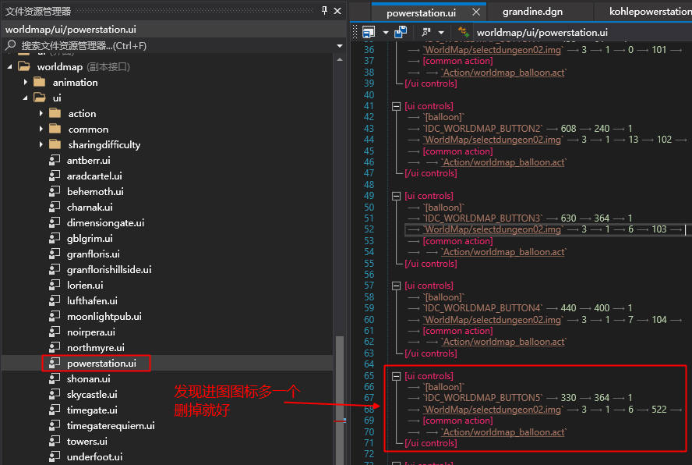Open the dropdown beside the magnifier icon
692x465 pixels.
pos(441,33)
